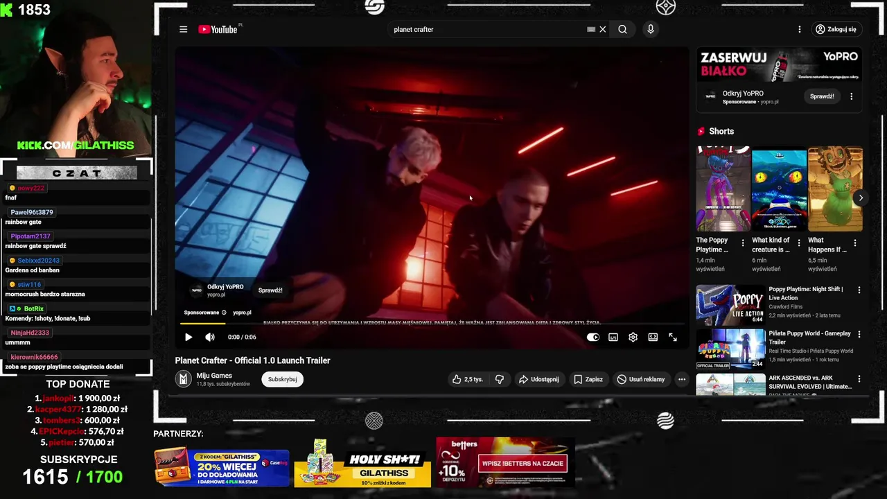Click Sprawdź! on the YoPRO sidebar ad

pos(822,96)
